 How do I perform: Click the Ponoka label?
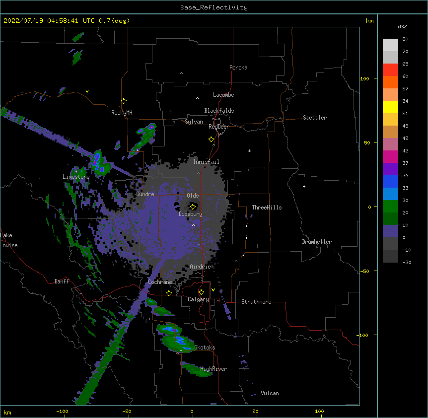tap(238, 68)
